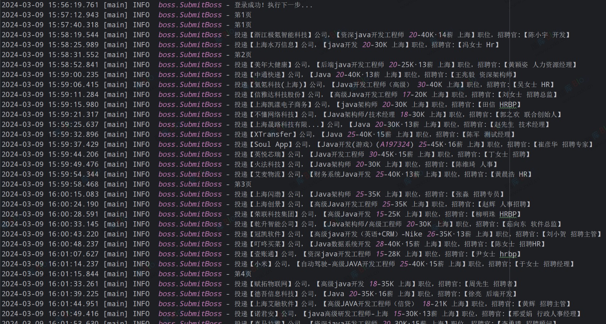Image resolution: width=606 pixels, height=324 pixels.
Task: Click the 第4页 page log entry
Action: click(243, 274)
